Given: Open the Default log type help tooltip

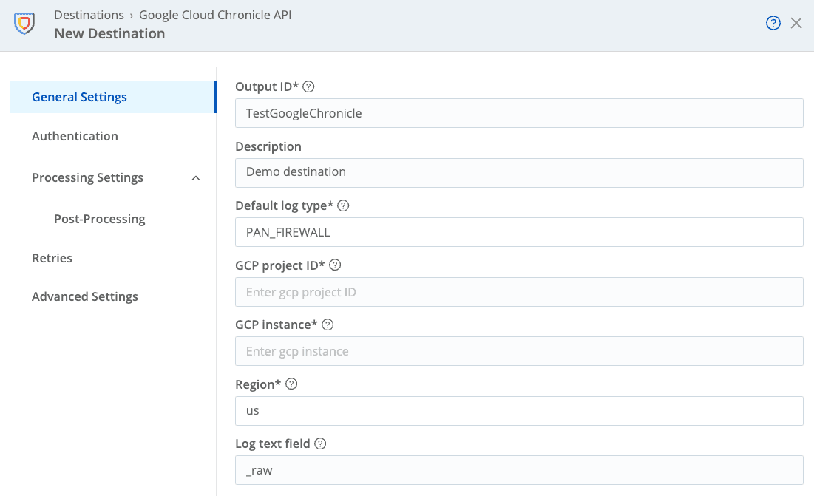Looking at the screenshot, I should click(x=343, y=205).
